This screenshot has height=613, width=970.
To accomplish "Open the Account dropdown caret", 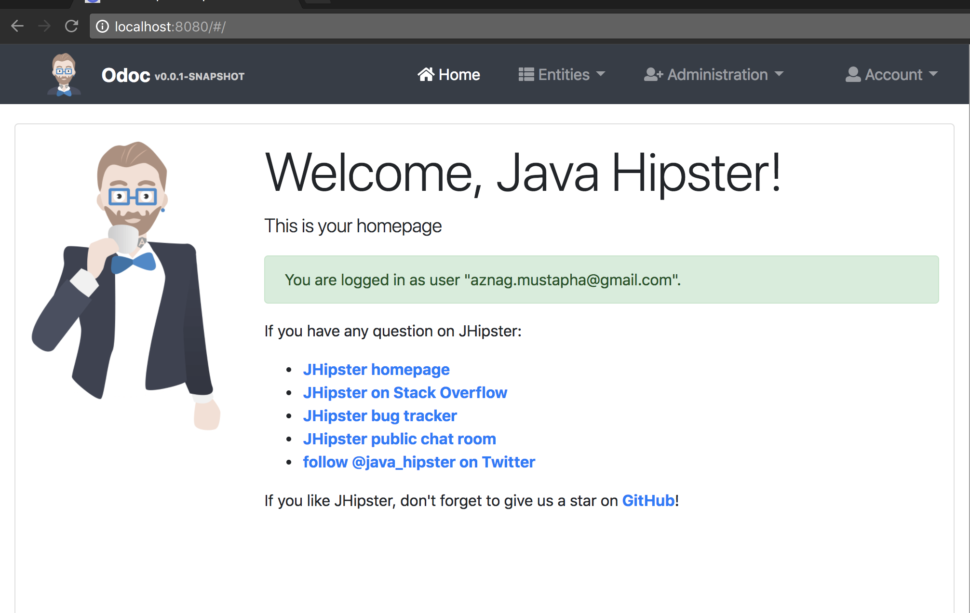I will tap(933, 74).
